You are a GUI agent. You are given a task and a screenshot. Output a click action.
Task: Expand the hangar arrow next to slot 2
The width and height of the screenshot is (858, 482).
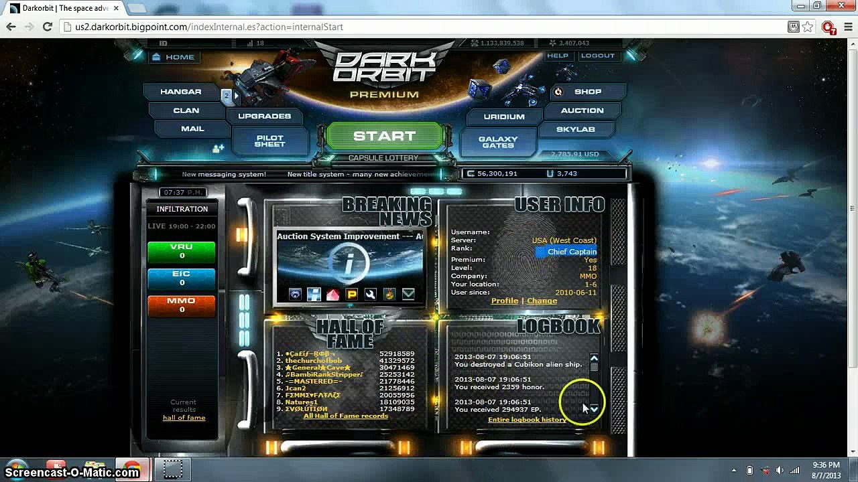pos(236,96)
